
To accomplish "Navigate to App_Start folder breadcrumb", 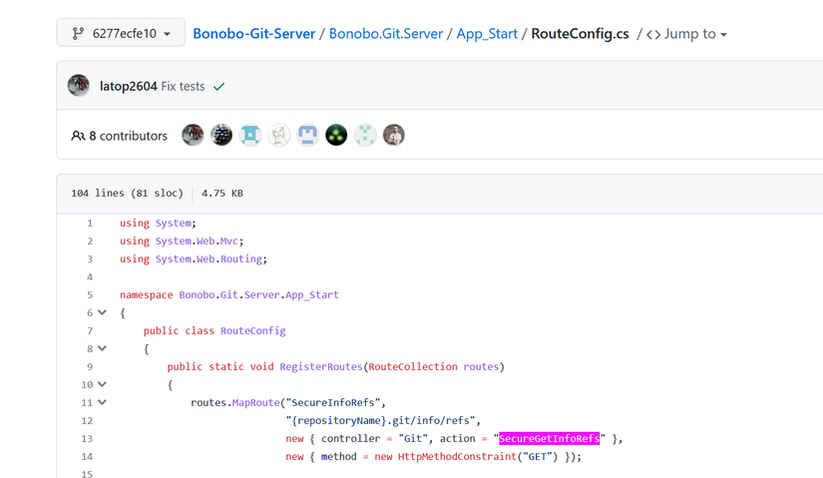I will coord(487,34).
